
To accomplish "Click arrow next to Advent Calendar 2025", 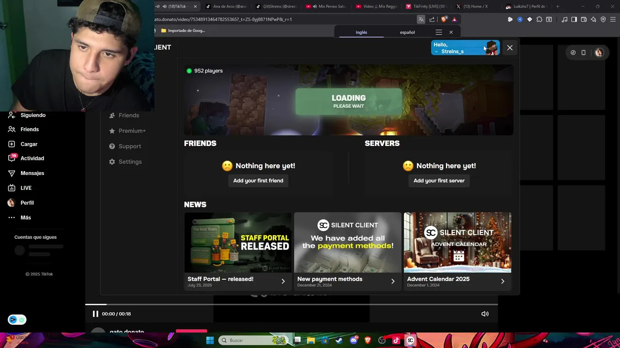I will [x=502, y=281].
